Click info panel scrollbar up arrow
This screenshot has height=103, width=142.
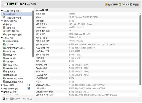[140, 14]
